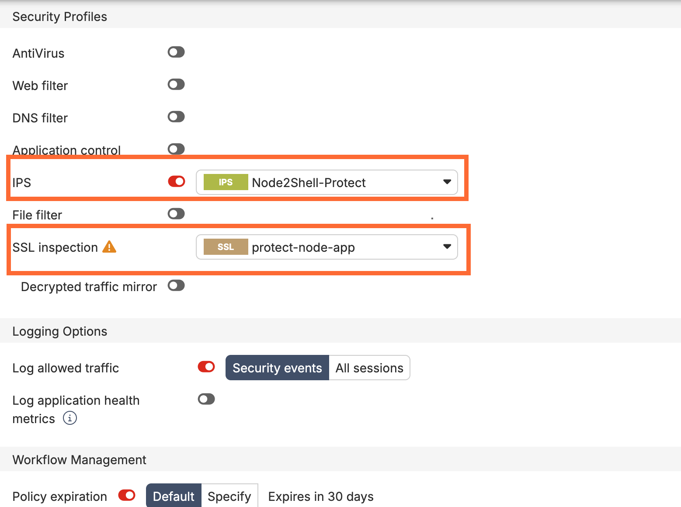Viewport: 681px width, 507px height.
Task: Click the Expires in 30 days text
Action: tap(321, 497)
